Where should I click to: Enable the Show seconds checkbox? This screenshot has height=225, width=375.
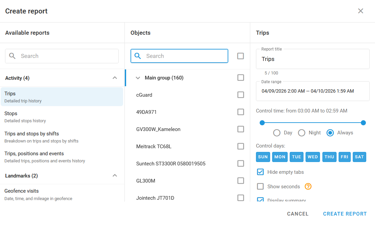pyautogui.click(x=260, y=187)
